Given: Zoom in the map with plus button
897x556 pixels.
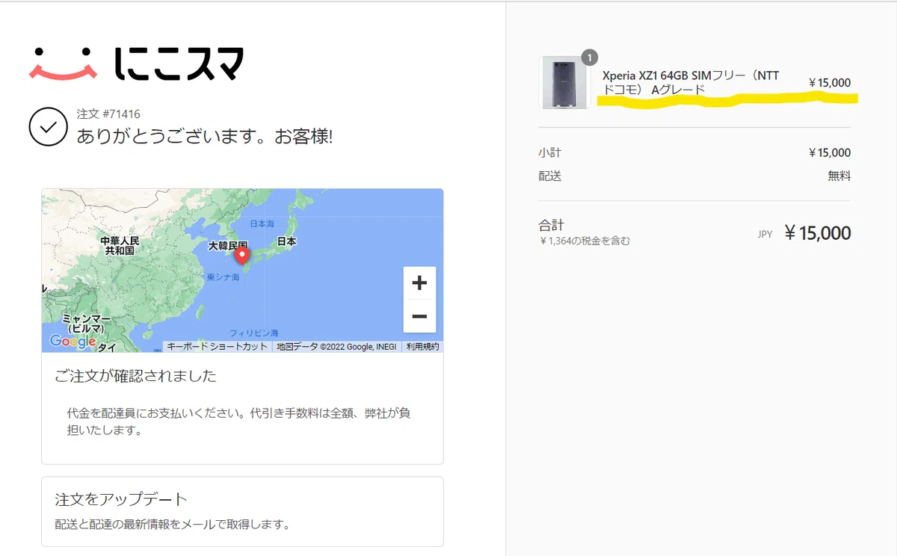Looking at the screenshot, I should click(419, 283).
